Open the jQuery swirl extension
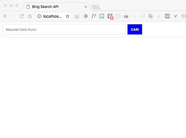Viewport: 186px width, 138px height. [x=77, y=16]
